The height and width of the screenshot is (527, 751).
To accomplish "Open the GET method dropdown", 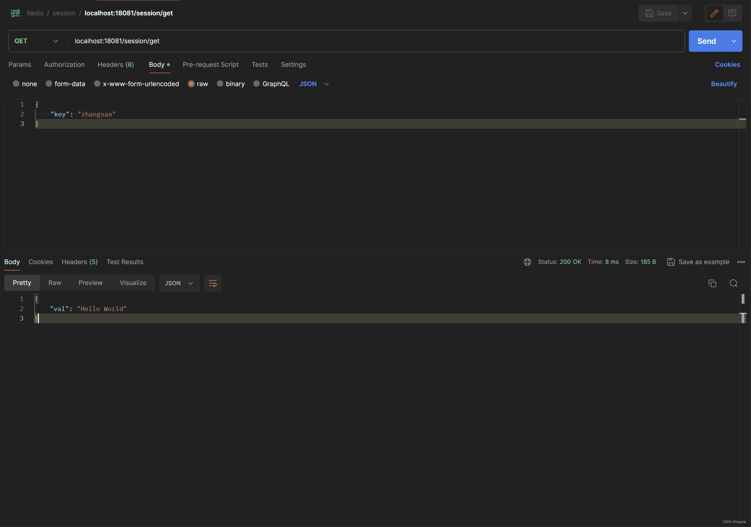I will [x=37, y=41].
